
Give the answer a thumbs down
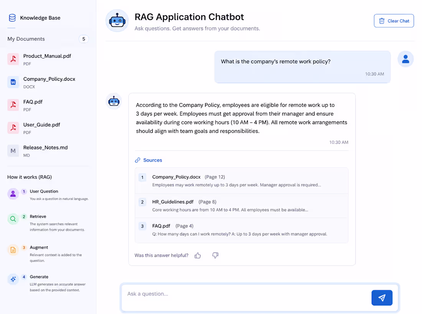click(x=215, y=255)
